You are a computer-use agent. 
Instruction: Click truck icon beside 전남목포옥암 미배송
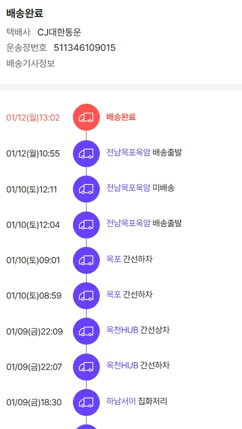(x=86, y=189)
